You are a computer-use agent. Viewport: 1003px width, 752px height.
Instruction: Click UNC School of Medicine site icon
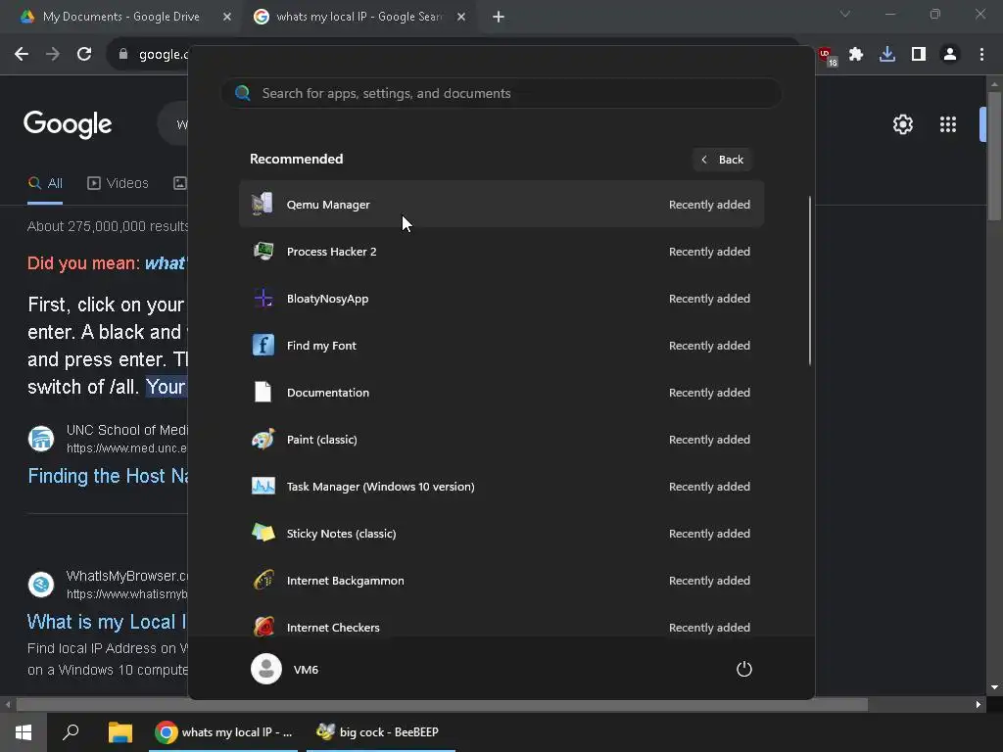(41, 439)
